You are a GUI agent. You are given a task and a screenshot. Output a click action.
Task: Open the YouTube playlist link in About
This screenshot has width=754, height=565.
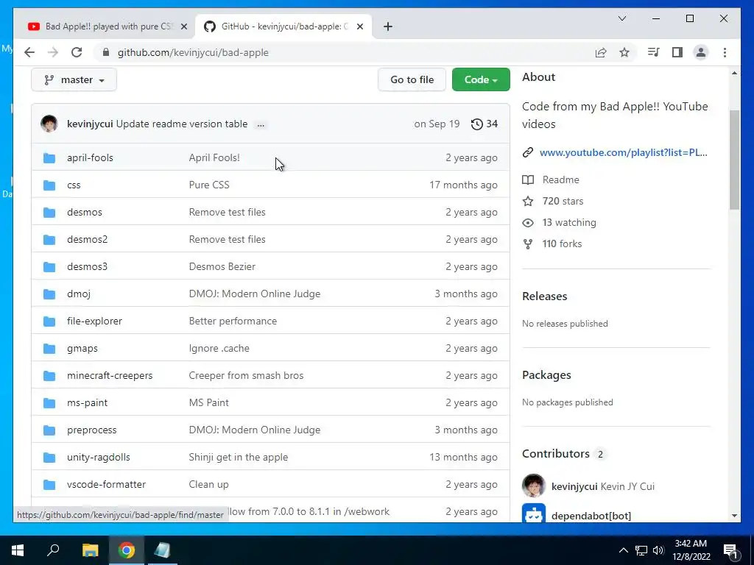click(x=623, y=152)
